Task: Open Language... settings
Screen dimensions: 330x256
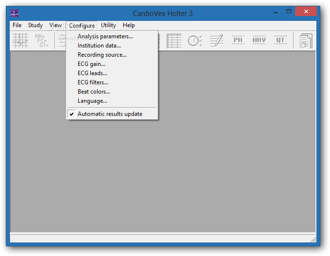Action: click(112, 101)
